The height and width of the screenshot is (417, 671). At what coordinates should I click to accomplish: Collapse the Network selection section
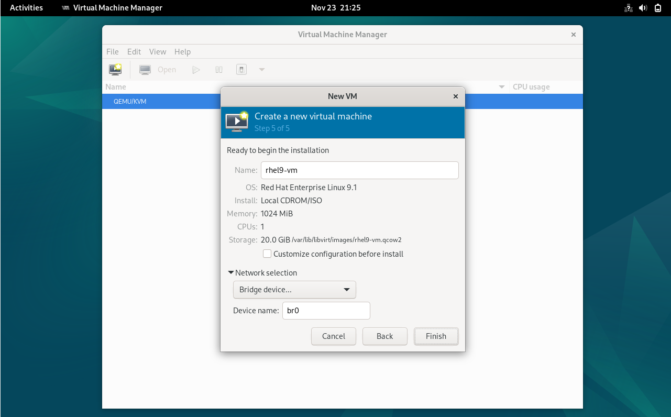tap(262, 273)
